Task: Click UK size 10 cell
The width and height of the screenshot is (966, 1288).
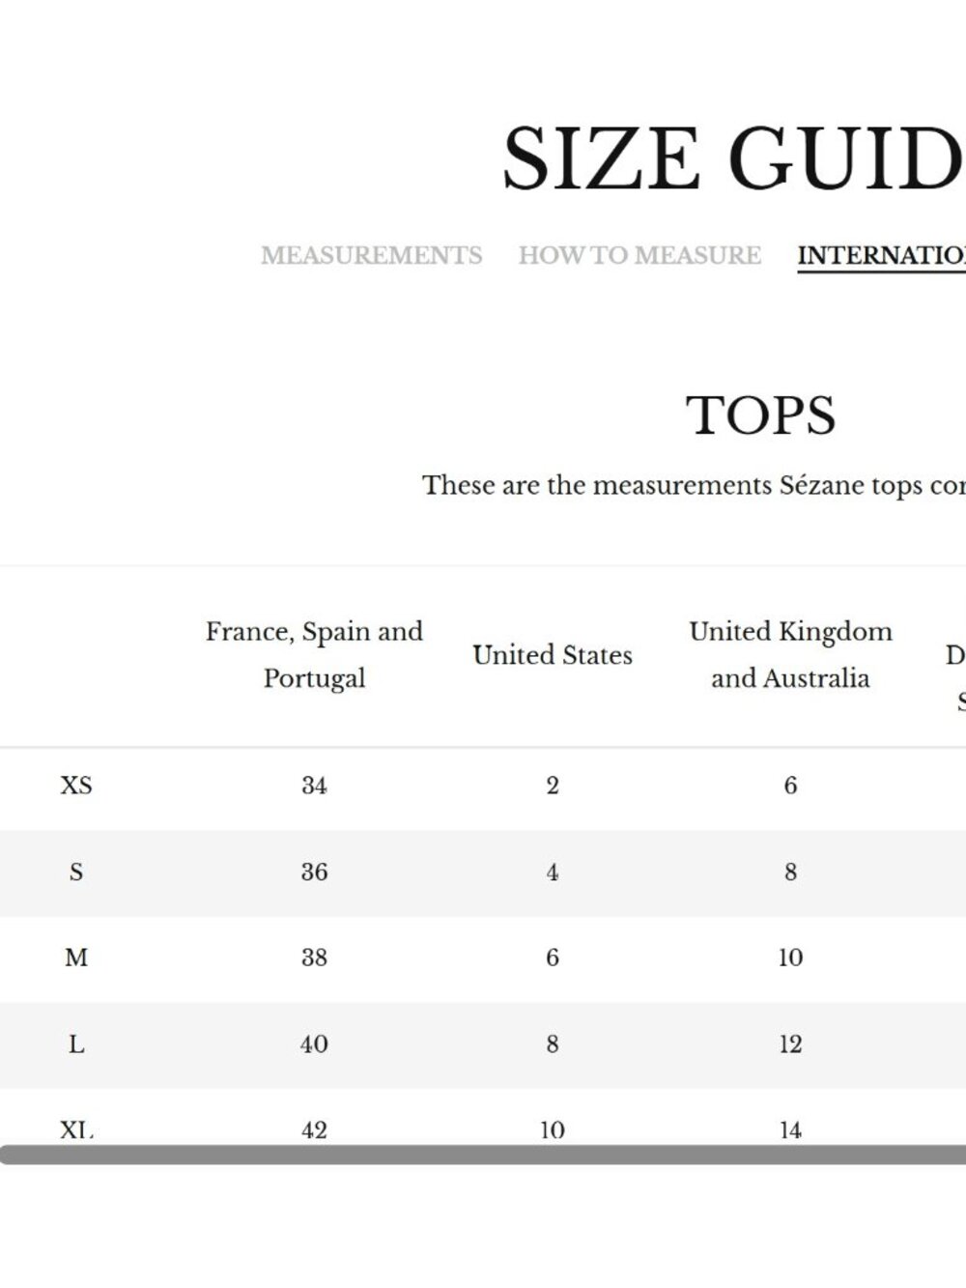Action: (790, 959)
